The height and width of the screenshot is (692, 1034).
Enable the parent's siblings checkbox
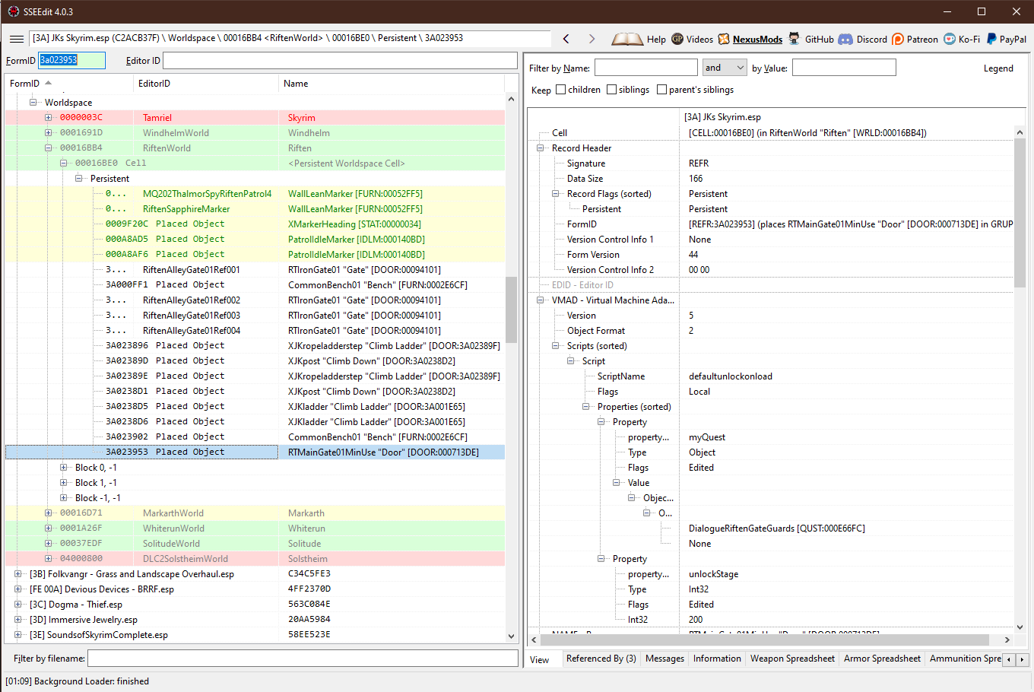pyautogui.click(x=661, y=90)
